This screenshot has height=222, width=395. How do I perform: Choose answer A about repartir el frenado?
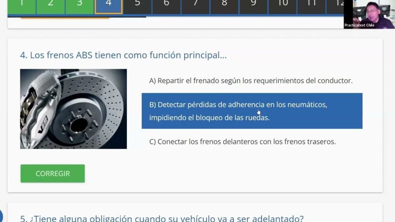pyautogui.click(x=251, y=81)
